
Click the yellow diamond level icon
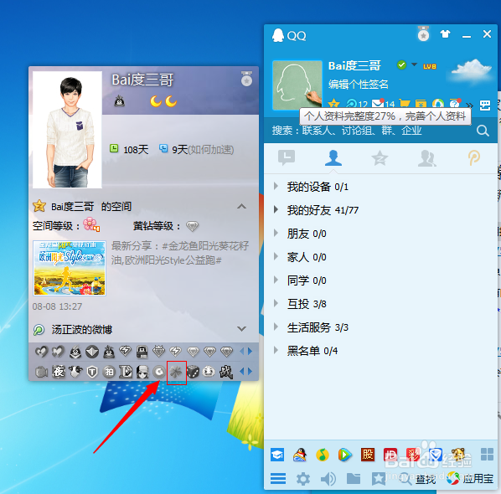[193, 226]
